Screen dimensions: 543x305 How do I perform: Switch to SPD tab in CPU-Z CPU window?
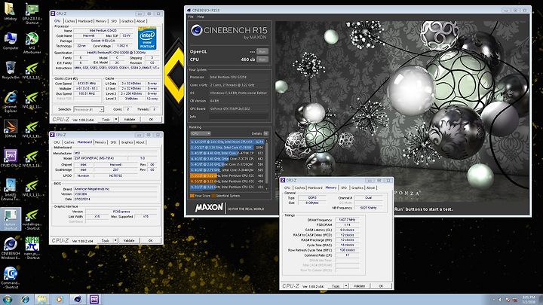pyautogui.click(x=114, y=21)
